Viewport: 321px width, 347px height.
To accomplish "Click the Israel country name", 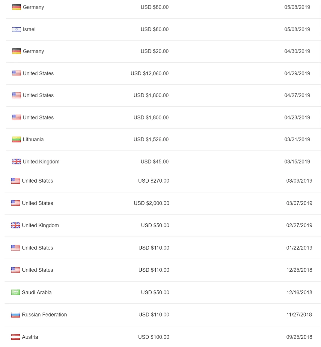I will point(29,29).
